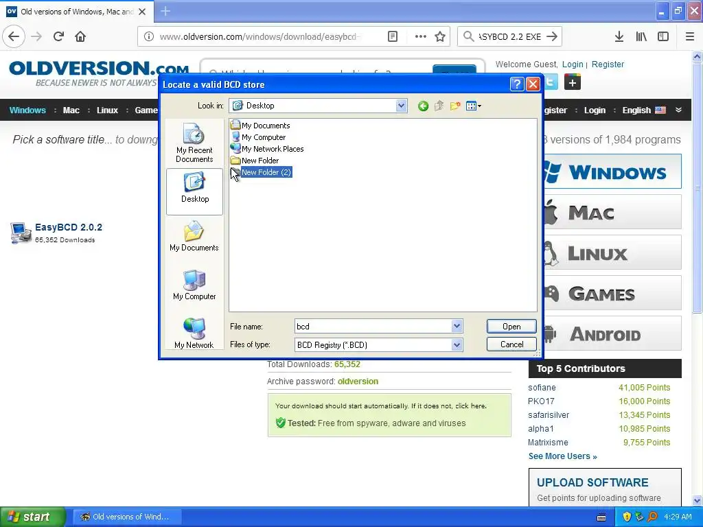Reload the page in Firefox

pyautogui.click(x=59, y=36)
